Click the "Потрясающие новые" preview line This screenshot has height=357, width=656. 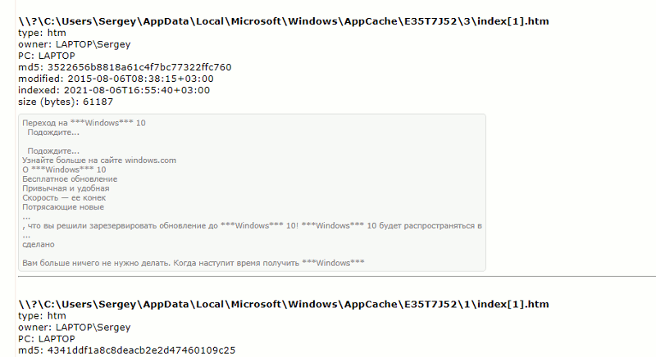pyautogui.click(x=61, y=207)
